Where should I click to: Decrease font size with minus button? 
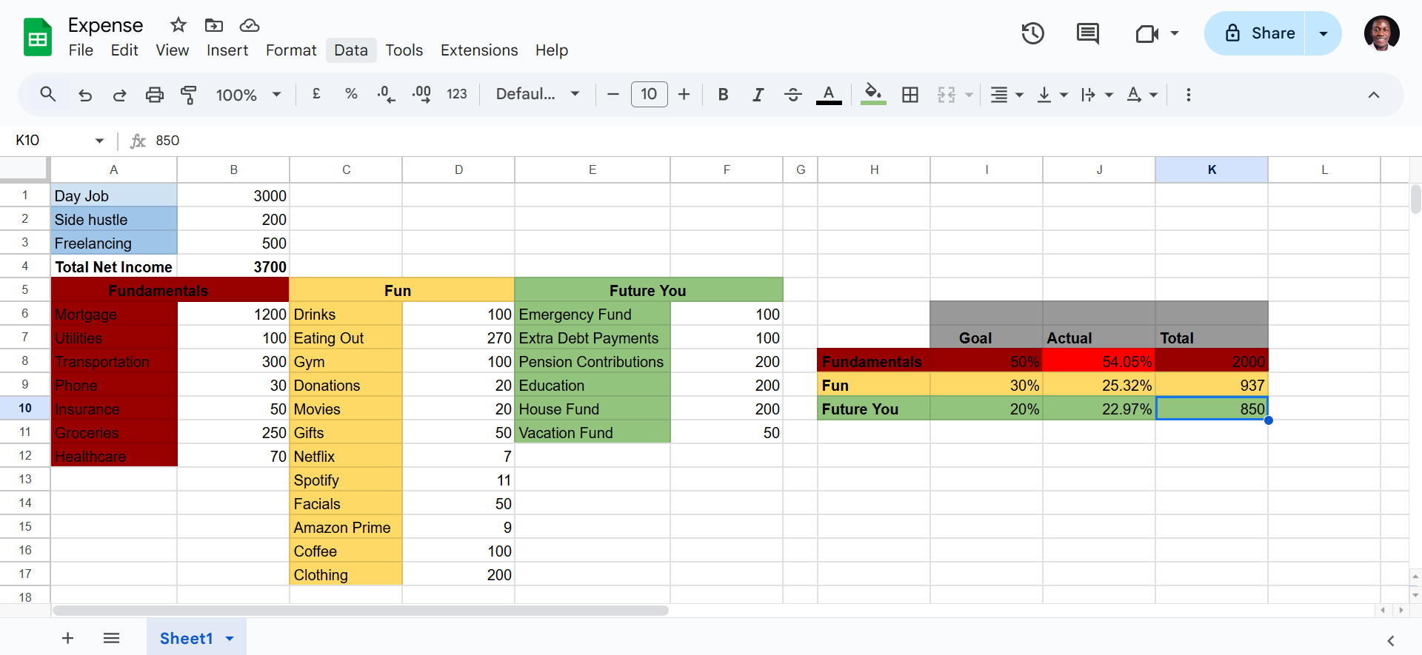click(612, 94)
